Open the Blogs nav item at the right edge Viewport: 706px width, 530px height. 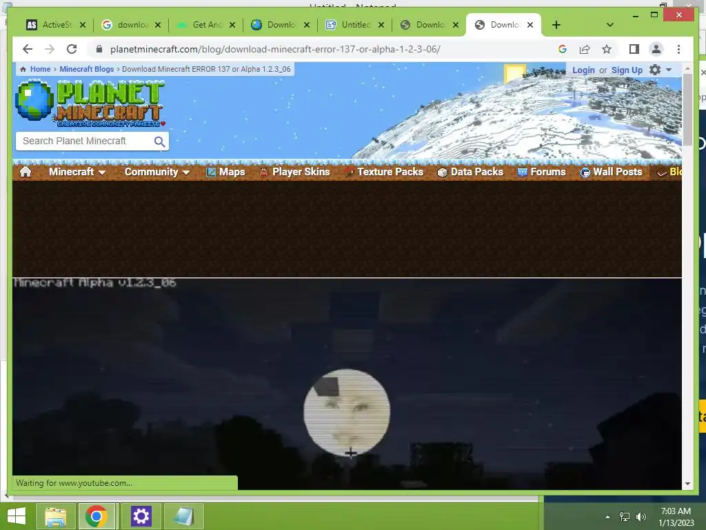click(669, 172)
